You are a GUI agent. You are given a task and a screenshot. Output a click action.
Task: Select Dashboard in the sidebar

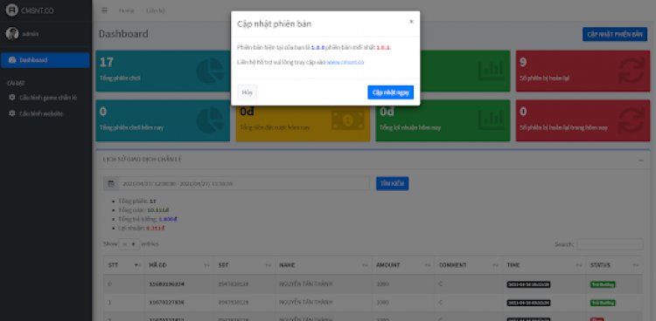45,60
